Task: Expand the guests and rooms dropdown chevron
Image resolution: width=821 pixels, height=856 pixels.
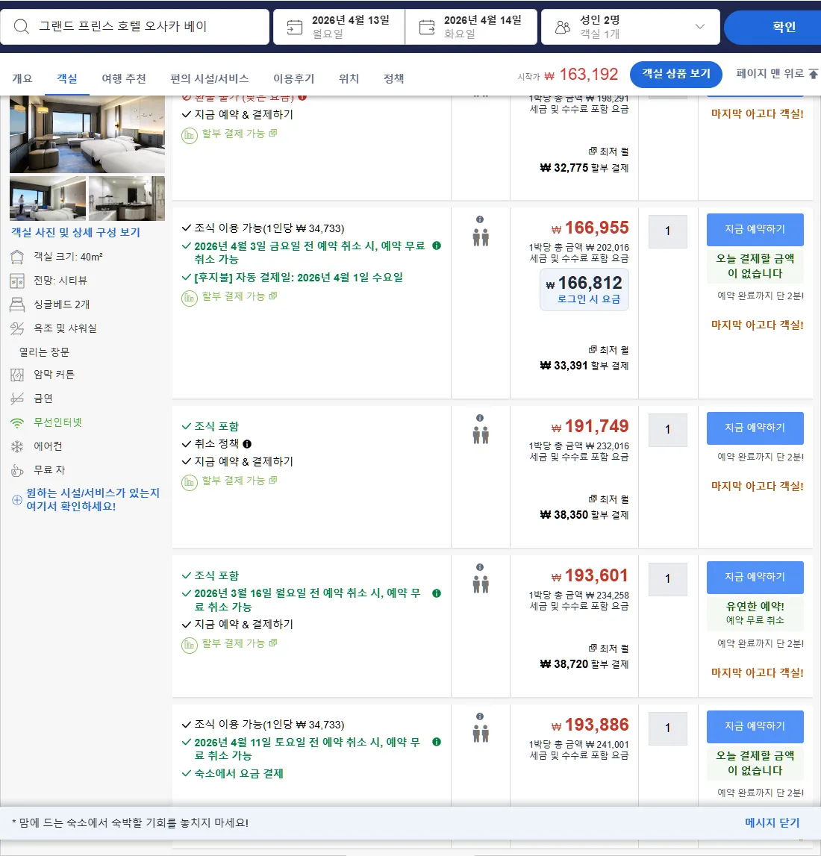Action: tap(700, 26)
